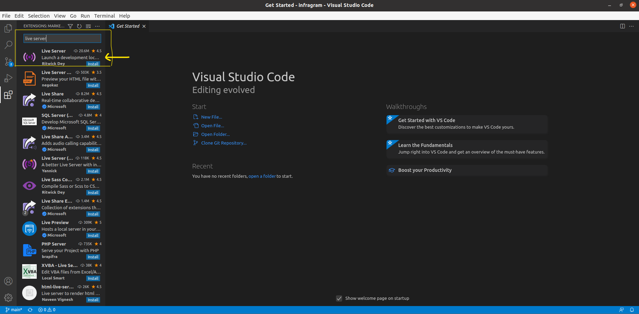Open Learn the Fundamentals walkthrough
This screenshot has height=314, width=639.
point(467,149)
